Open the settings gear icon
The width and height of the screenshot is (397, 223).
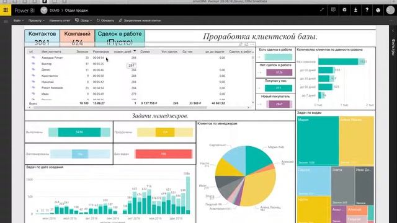(344, 10)
